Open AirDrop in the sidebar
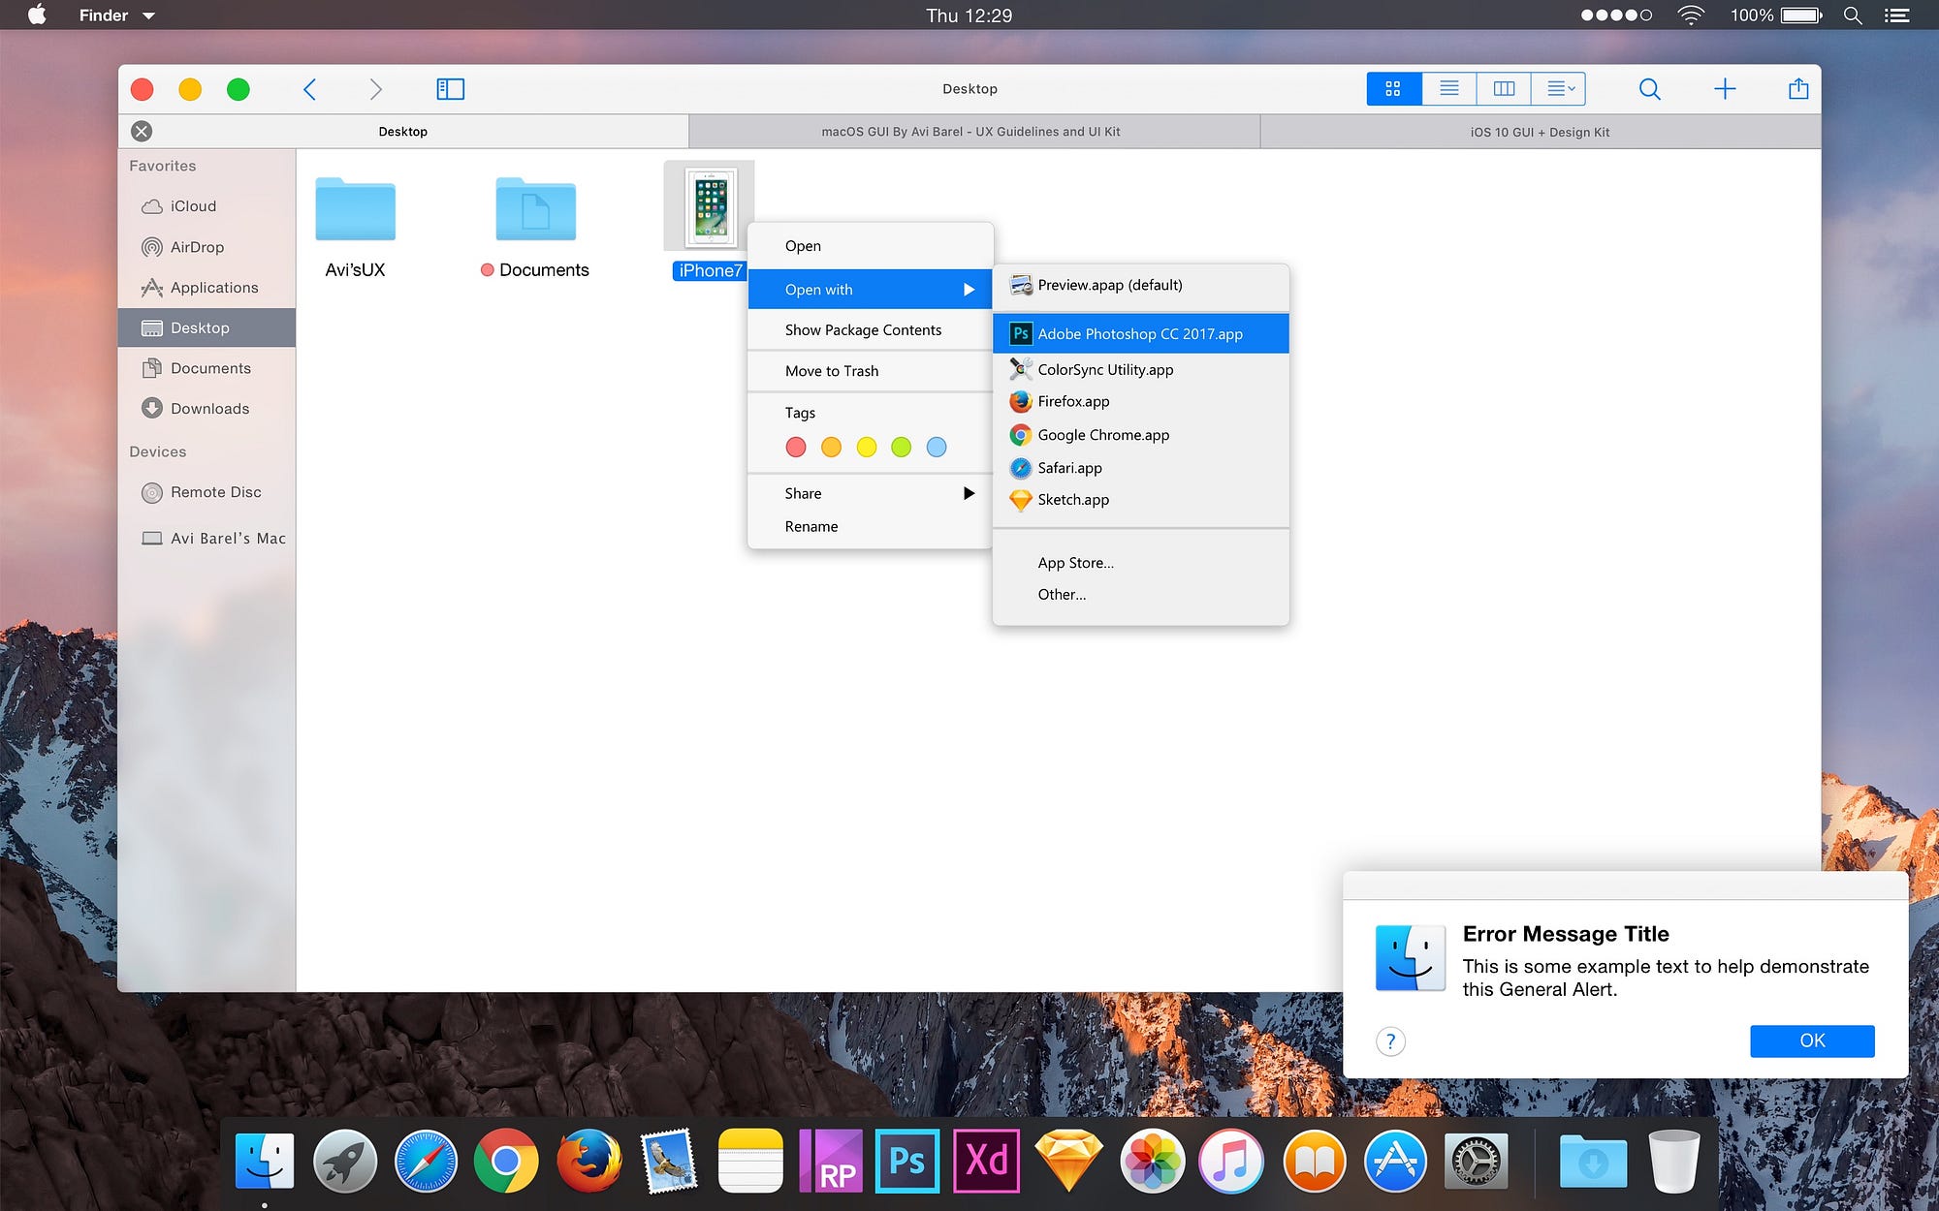 pos(197,247)
